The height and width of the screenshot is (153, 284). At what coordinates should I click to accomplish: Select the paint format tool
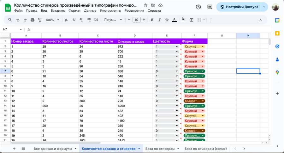40,20
